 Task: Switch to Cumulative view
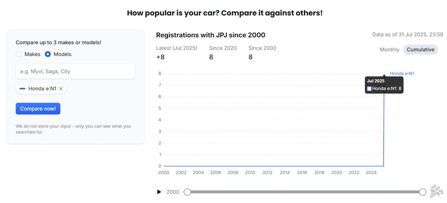(x=420, y=49)
